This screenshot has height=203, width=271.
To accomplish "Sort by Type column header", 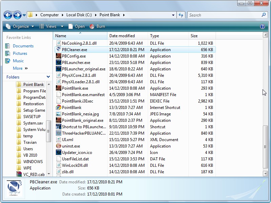I will [x=168, y=36].
